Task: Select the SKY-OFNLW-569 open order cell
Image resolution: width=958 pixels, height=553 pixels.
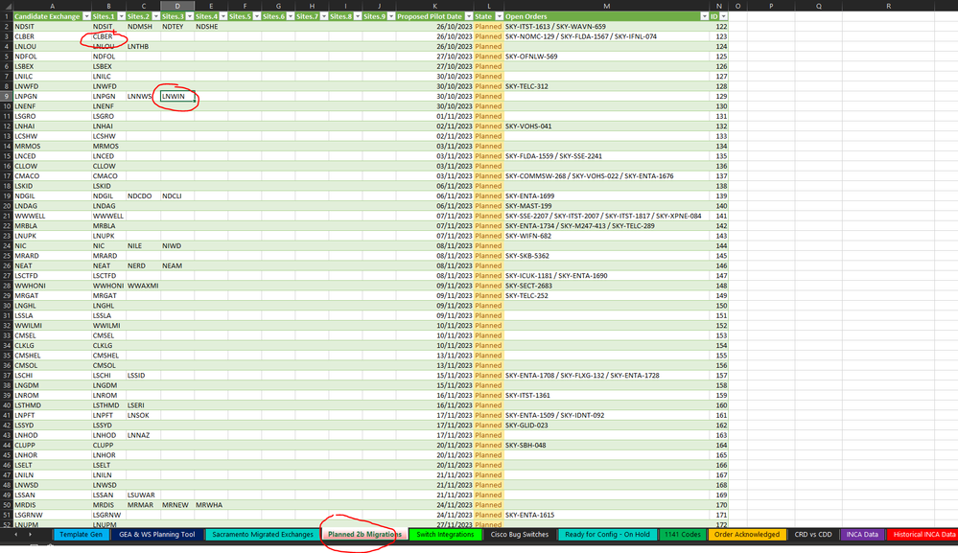Action: [607, 57]
